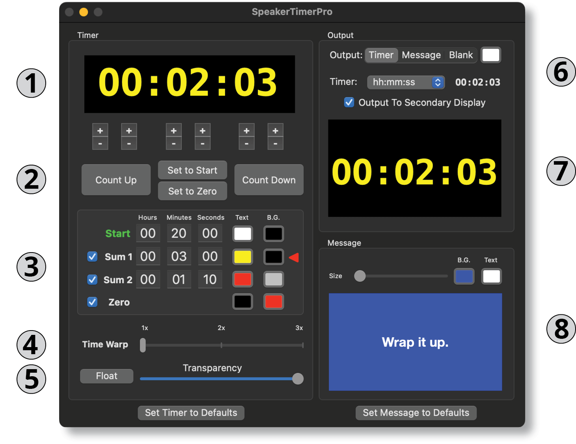Open the hh:mm:ss timer format dropdown

click(x=406, y=82)
